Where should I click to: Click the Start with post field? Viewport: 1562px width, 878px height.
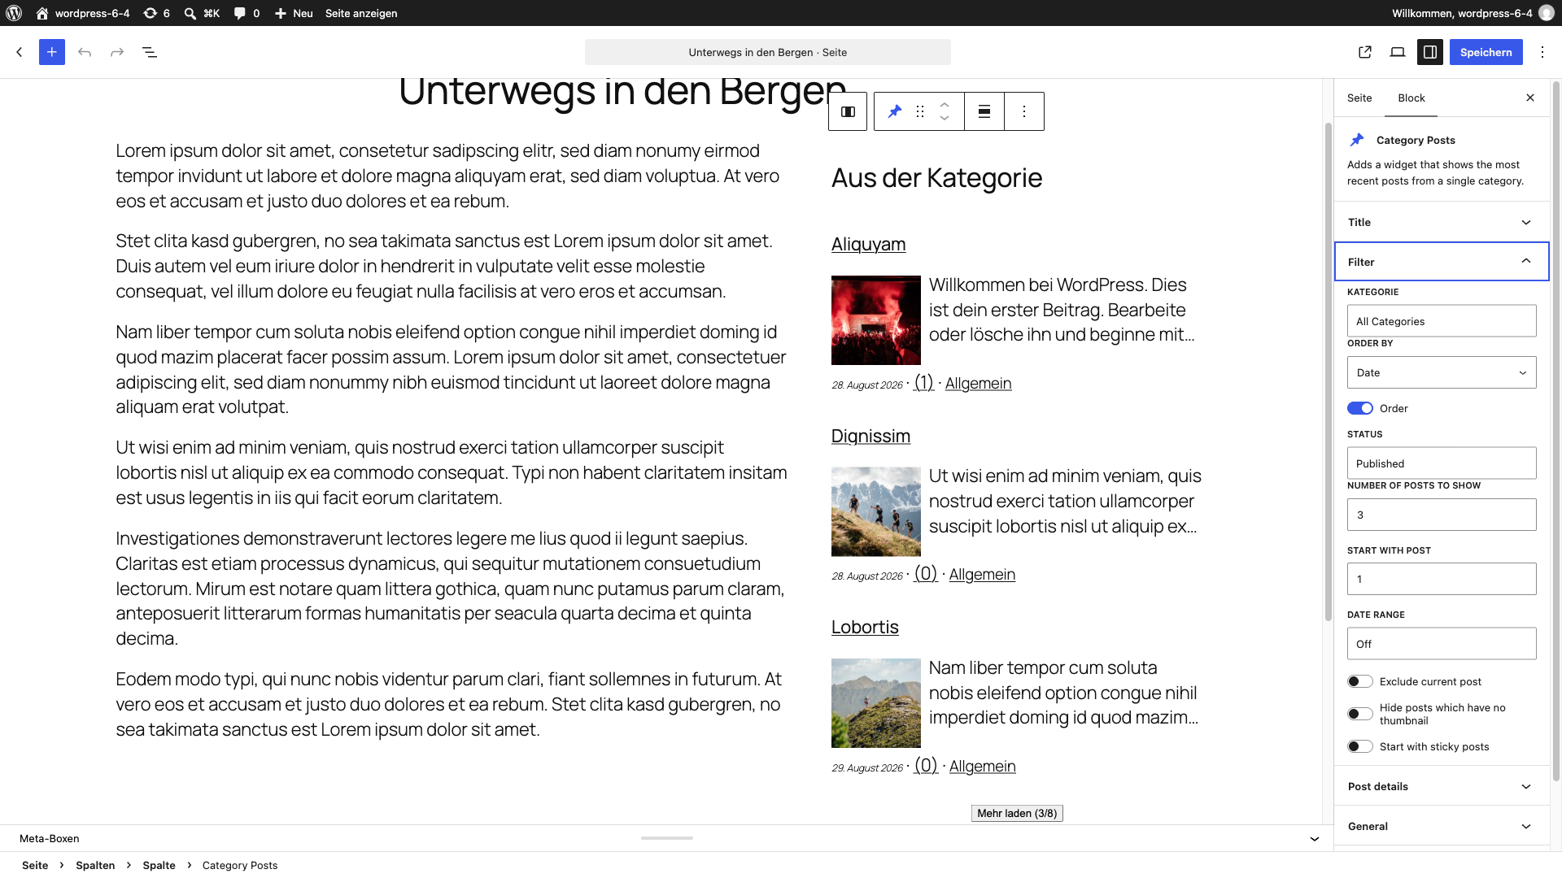pyautogui.click(x=1442, y=579)
